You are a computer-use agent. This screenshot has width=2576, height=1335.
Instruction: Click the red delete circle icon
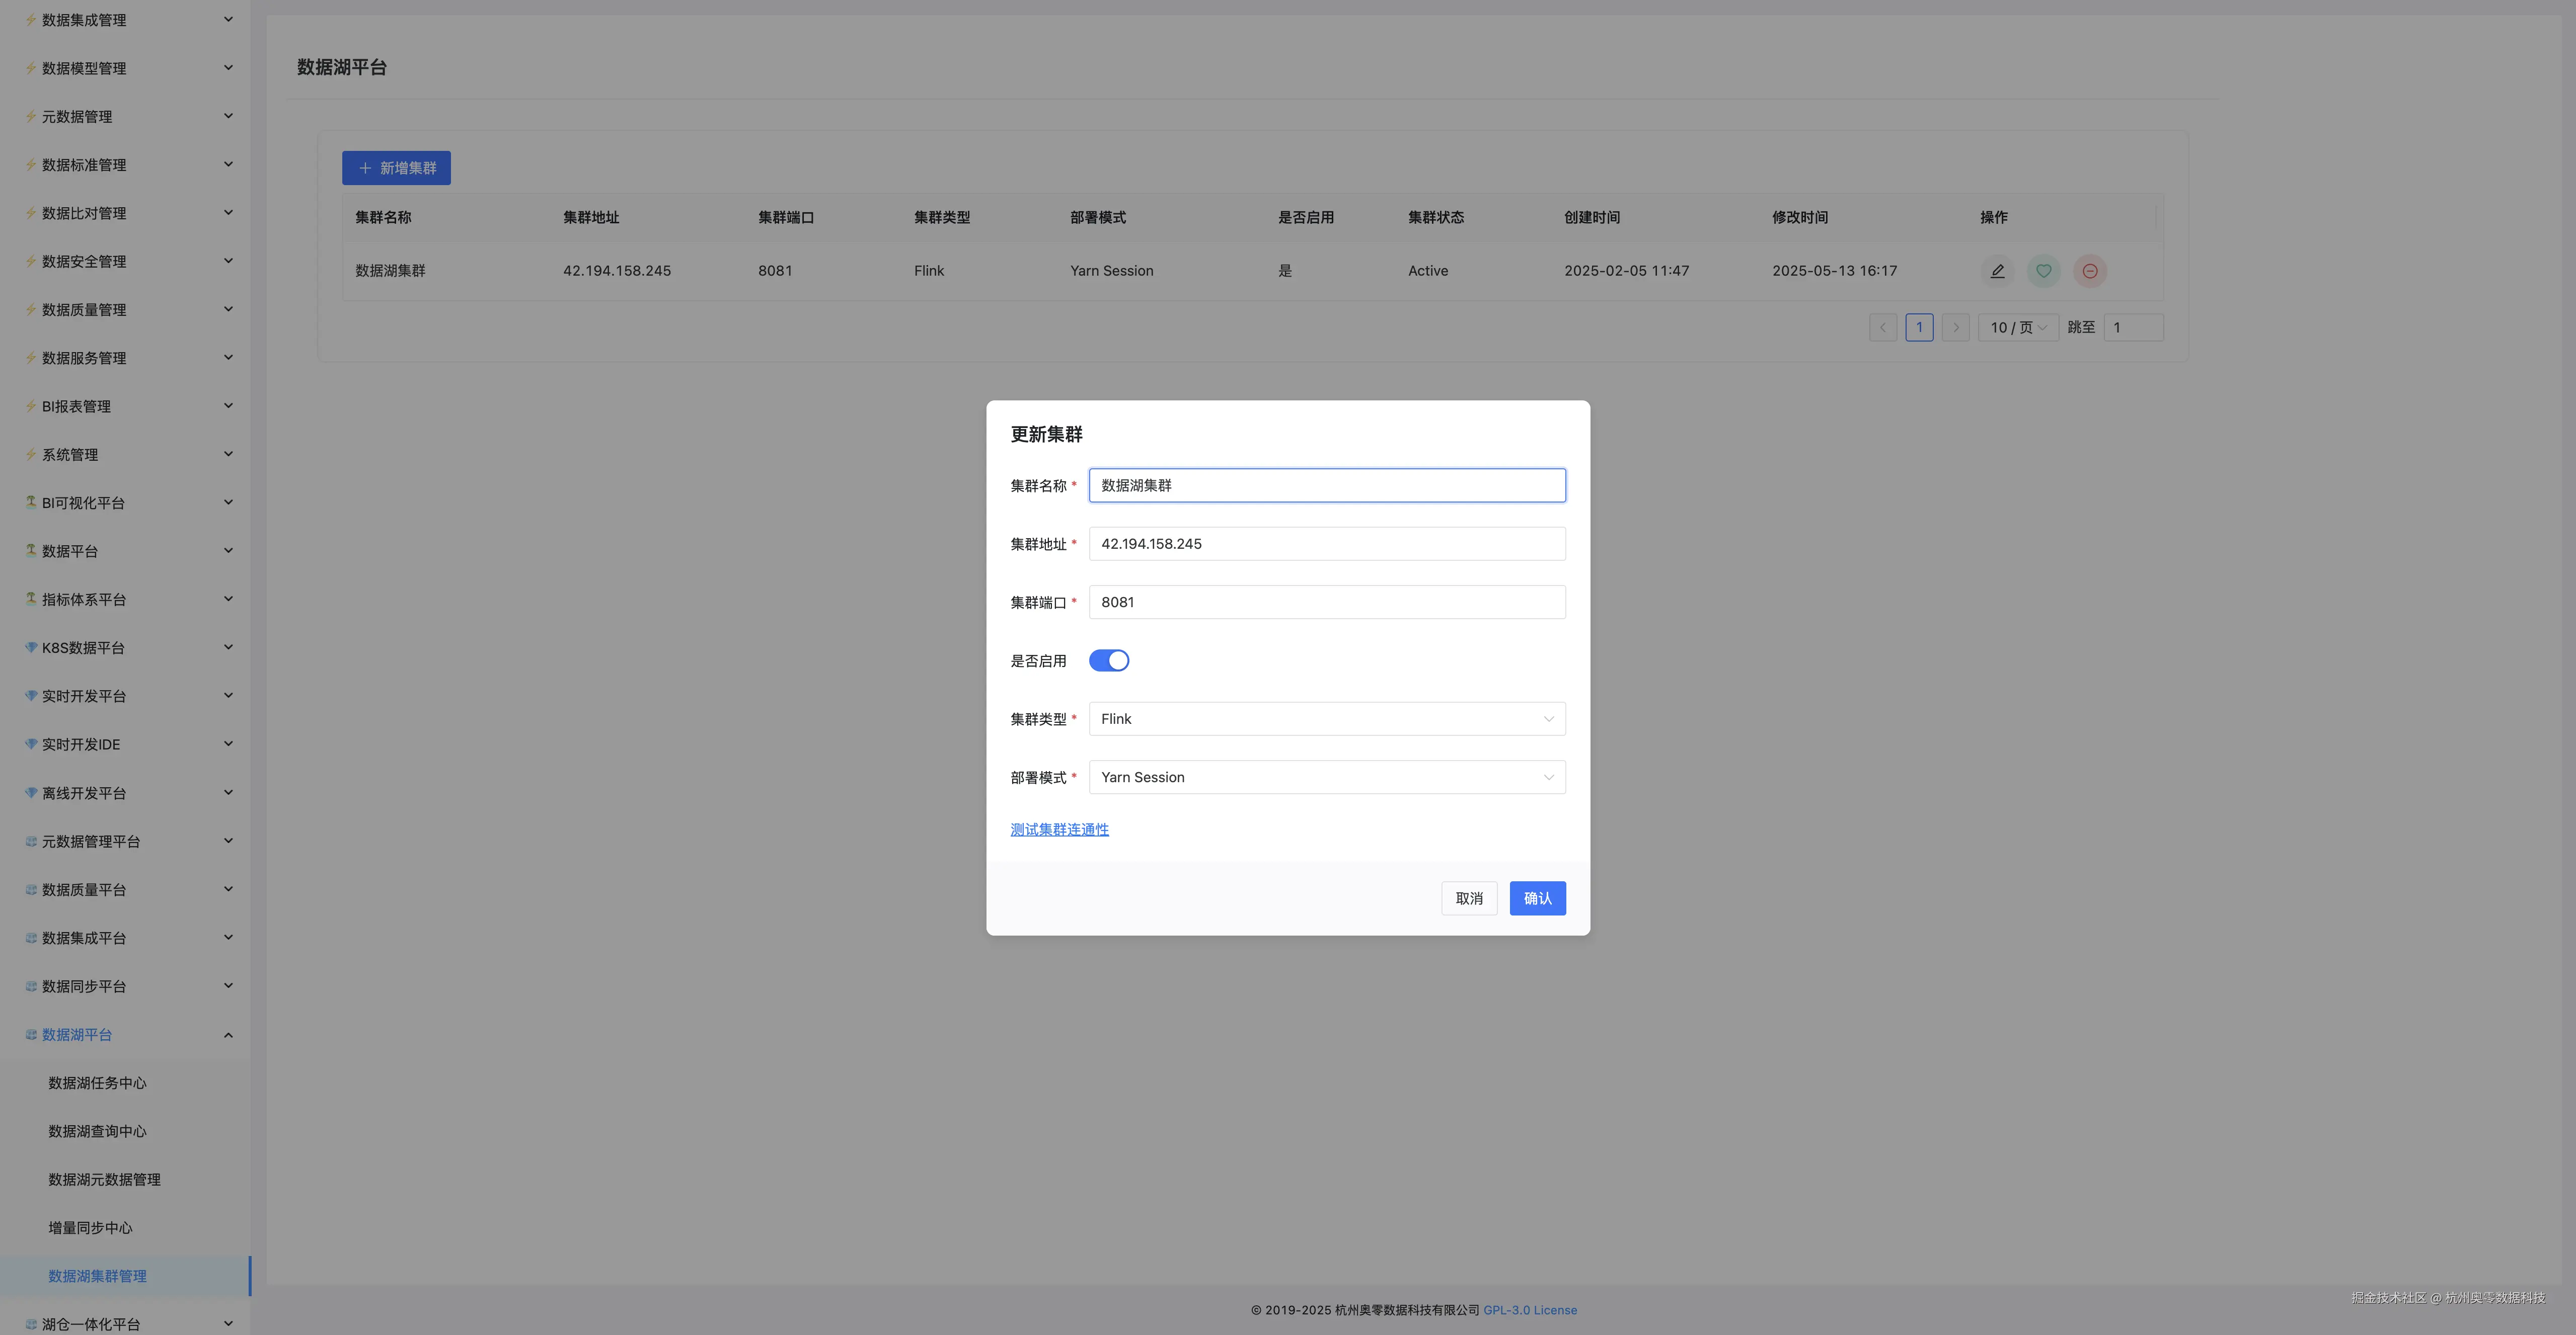[2089, 271]
